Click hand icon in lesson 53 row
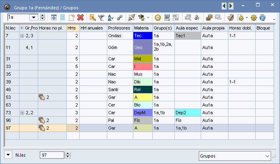The height and width of the screenshot is (164, 280). click(42, 97)
